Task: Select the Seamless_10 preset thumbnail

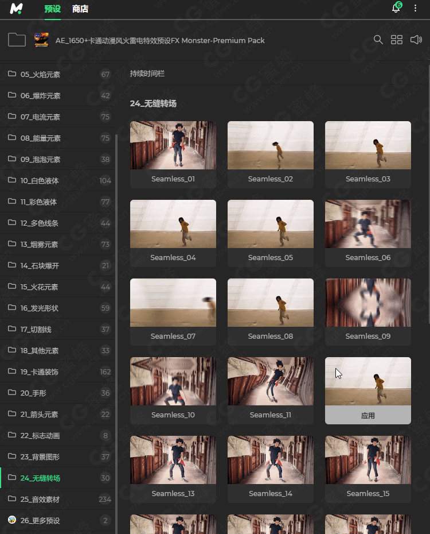Action: 173,381
